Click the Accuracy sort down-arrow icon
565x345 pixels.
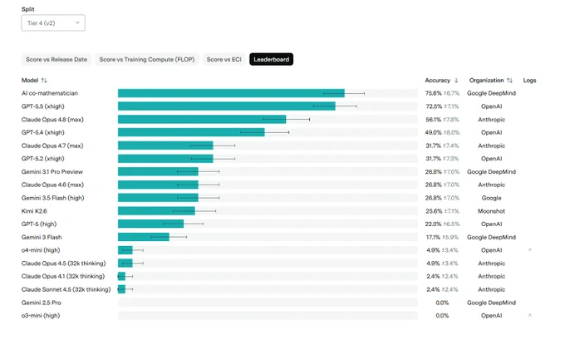tap(456, 81)
